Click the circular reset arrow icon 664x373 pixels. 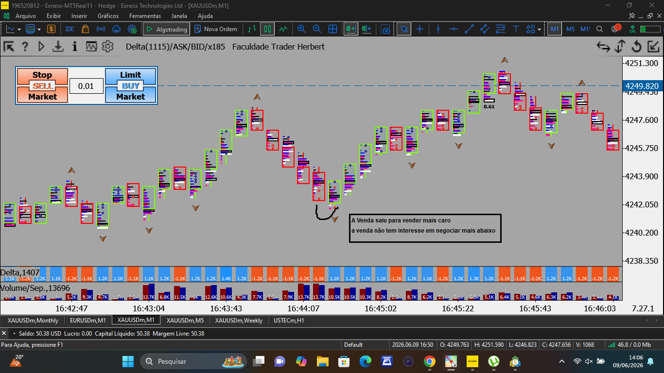tap(636, 47)
